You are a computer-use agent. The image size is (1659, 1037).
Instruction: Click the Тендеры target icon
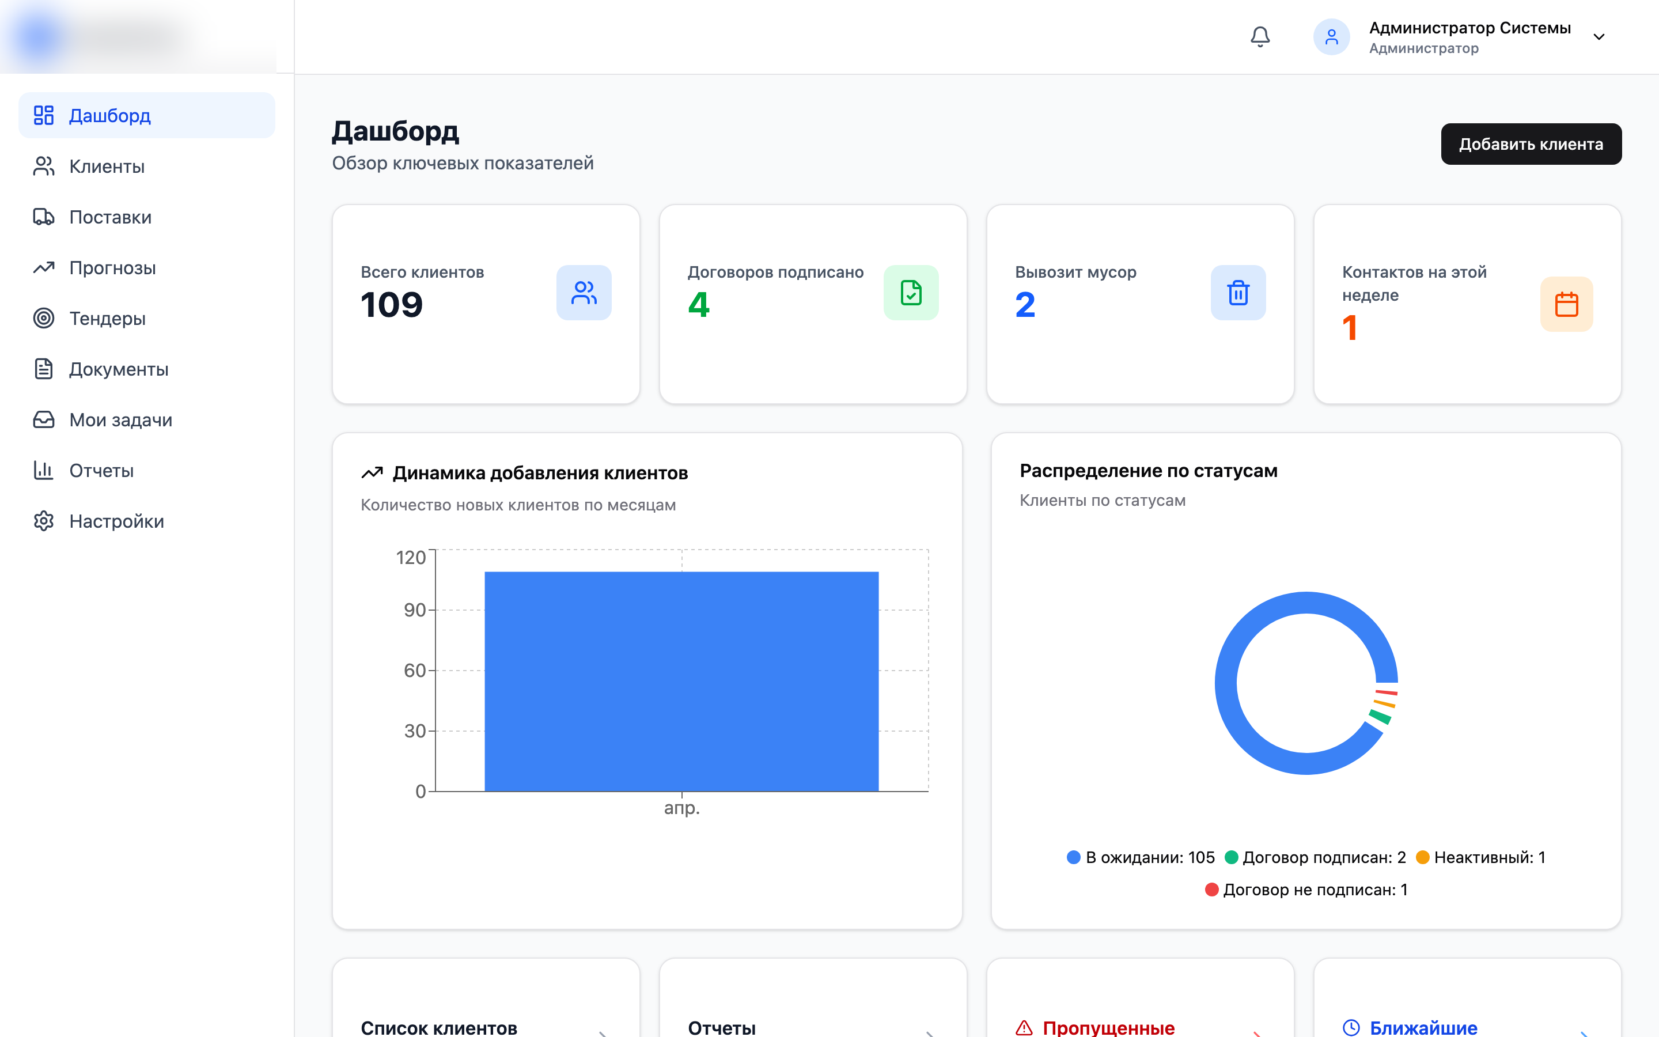(44, 318)
